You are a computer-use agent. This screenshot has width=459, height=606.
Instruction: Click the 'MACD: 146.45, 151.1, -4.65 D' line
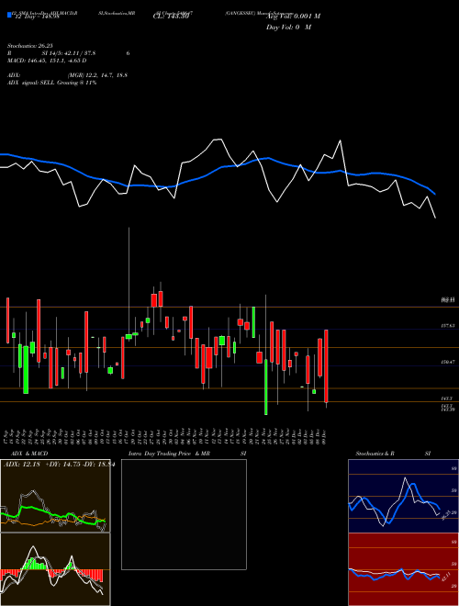[47, 61]
